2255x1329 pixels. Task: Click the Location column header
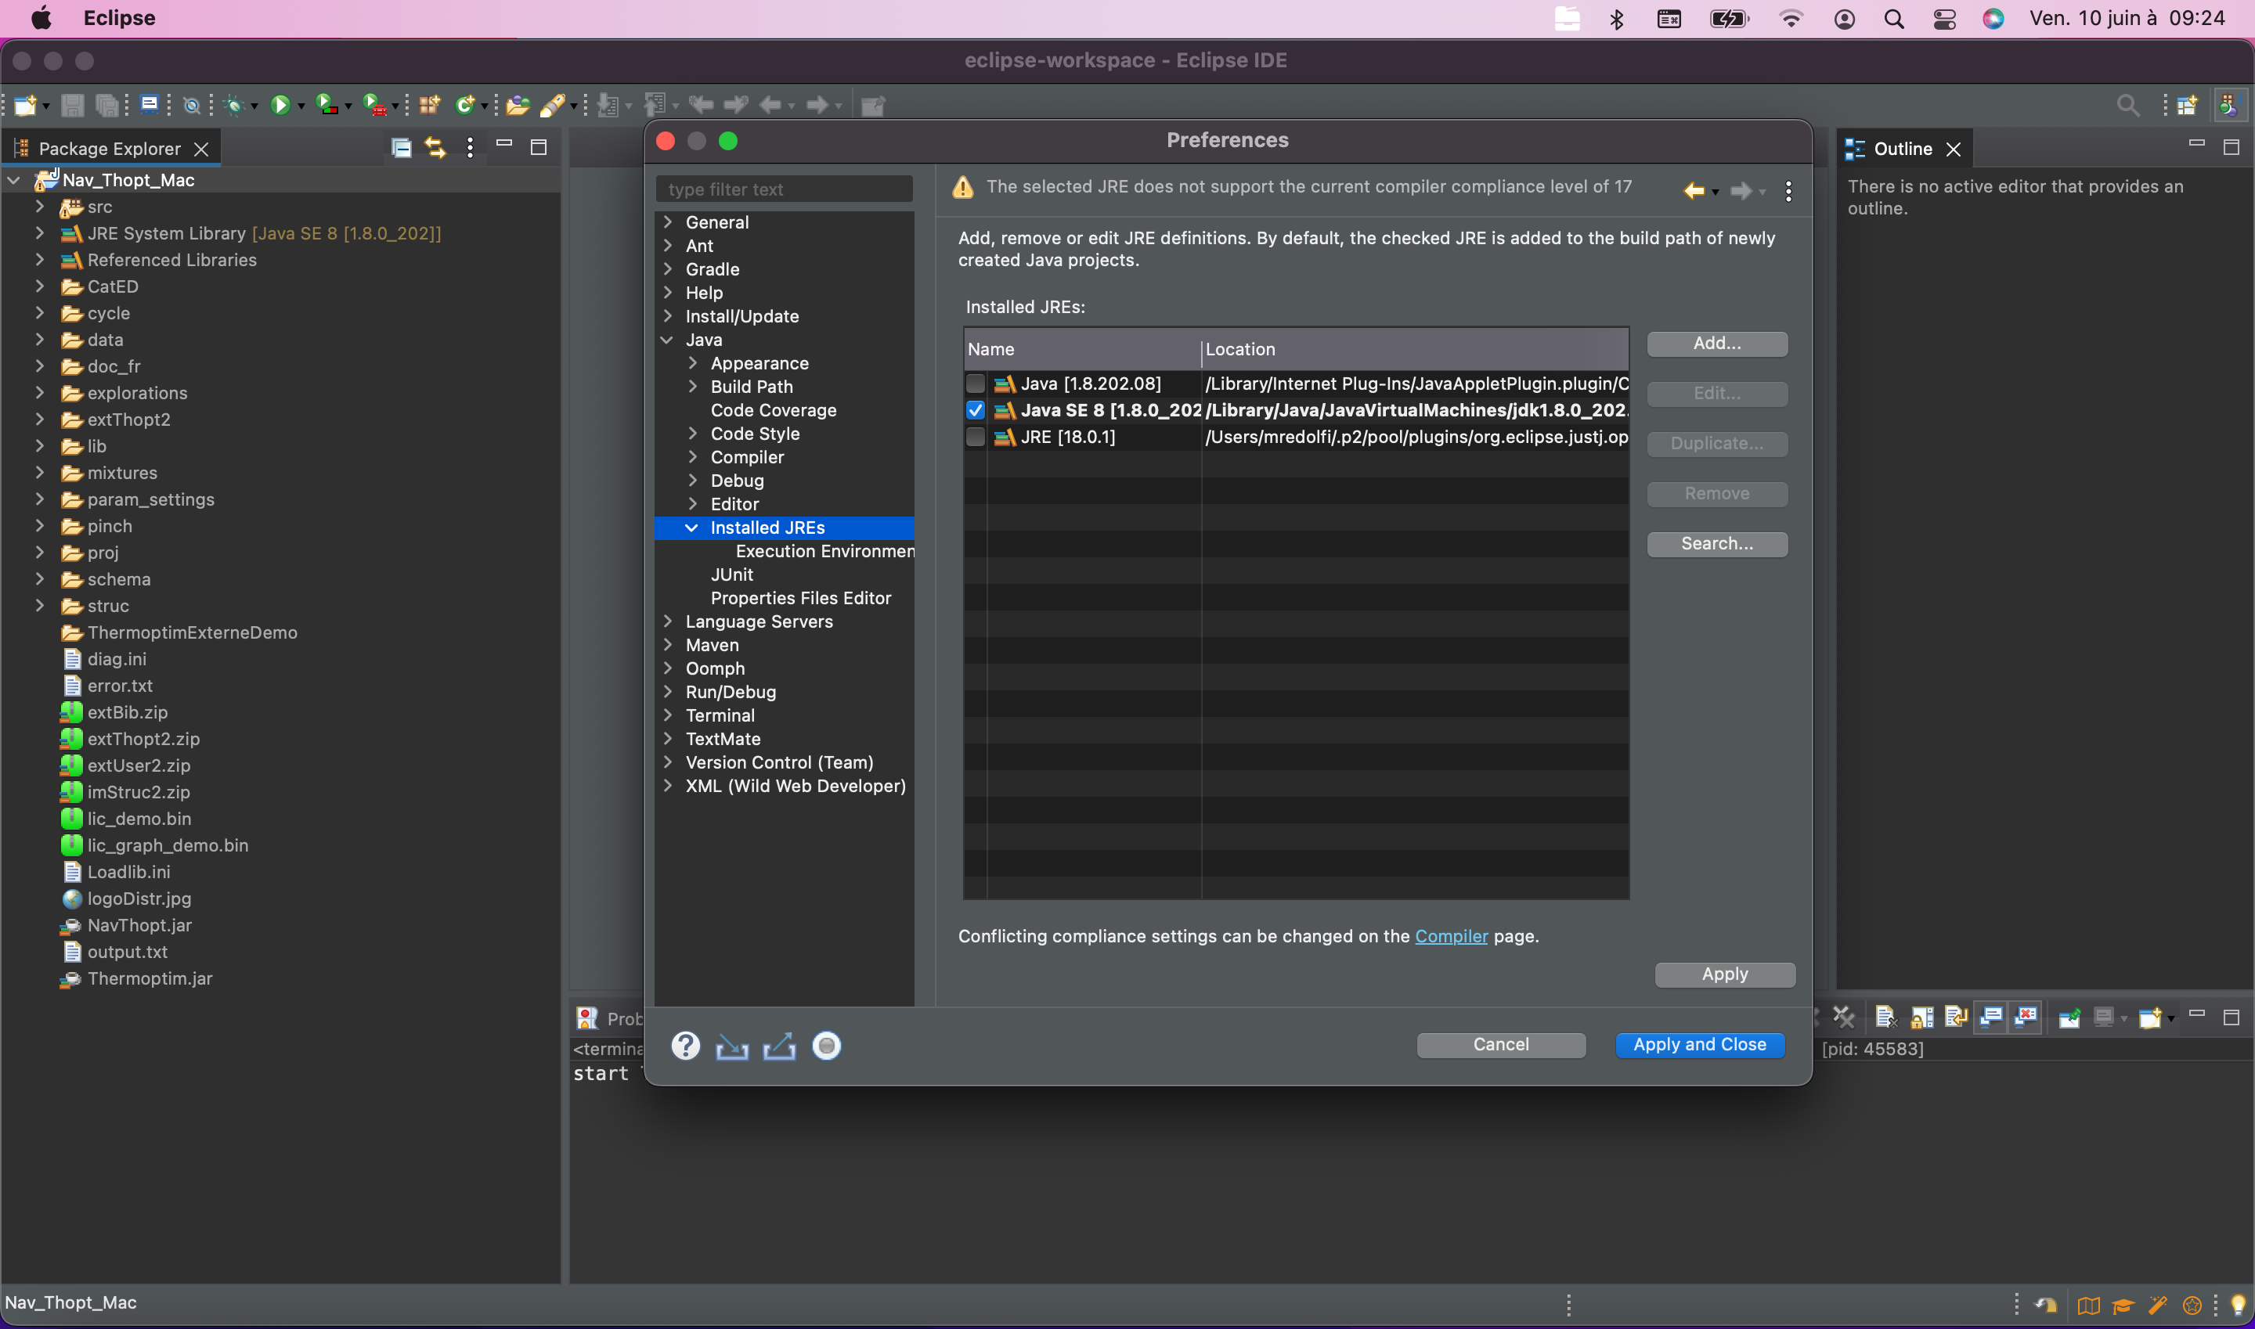pos(1415,349)
